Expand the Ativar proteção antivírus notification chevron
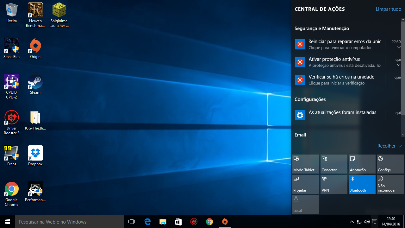 coord(398,65)
